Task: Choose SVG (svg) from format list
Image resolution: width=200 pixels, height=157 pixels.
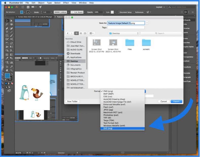Action: point(122,128)
